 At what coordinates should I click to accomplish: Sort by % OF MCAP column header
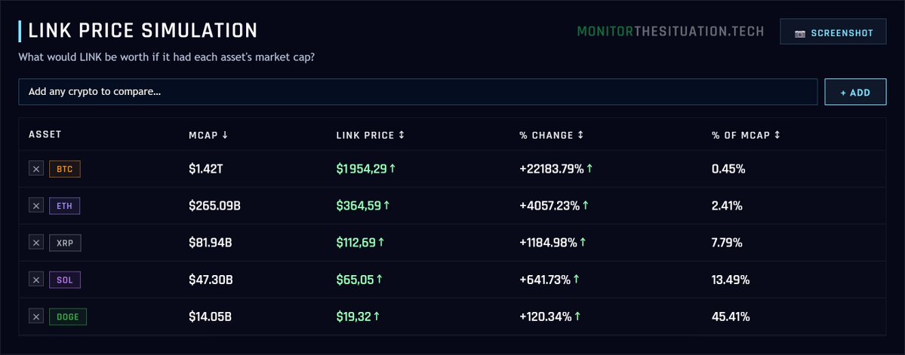coord(746,135)
